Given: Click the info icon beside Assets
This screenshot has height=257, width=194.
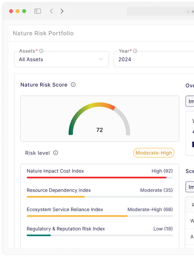Looking at the screenshot, I should (41, 51).
